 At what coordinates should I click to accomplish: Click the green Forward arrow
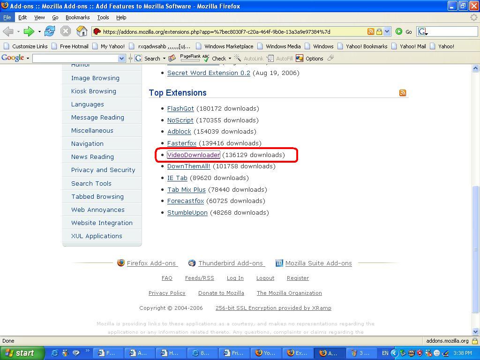click(x=29, y=31)
